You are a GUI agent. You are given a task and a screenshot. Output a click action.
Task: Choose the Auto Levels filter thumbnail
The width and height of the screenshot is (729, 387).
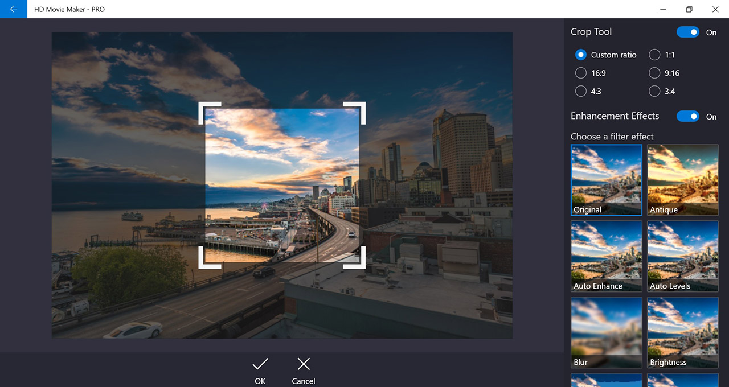(683, 256)
